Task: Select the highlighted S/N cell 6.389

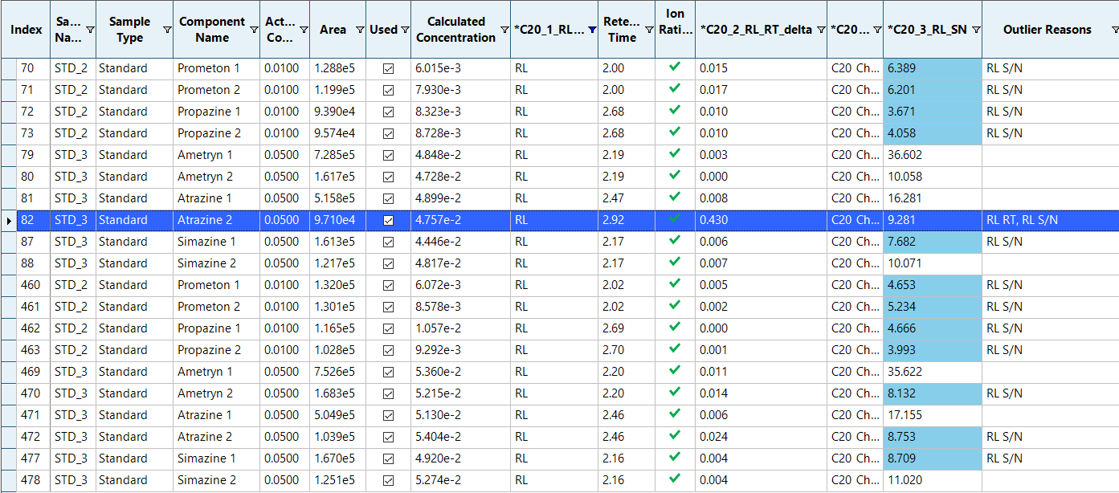Action: point(933,68)
